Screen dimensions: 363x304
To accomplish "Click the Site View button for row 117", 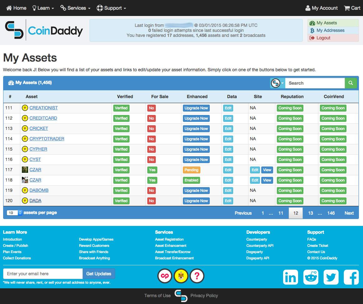I will coord(267,170).
